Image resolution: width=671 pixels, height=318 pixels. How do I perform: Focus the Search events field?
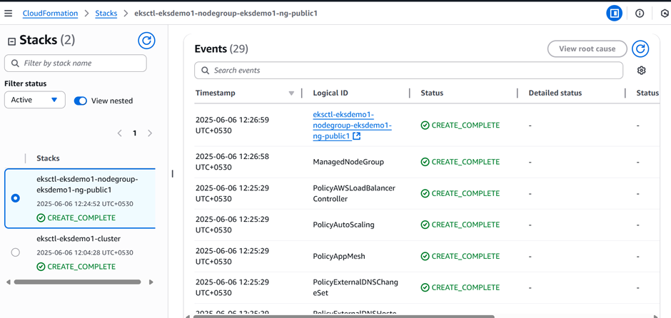tap(409, 71)
